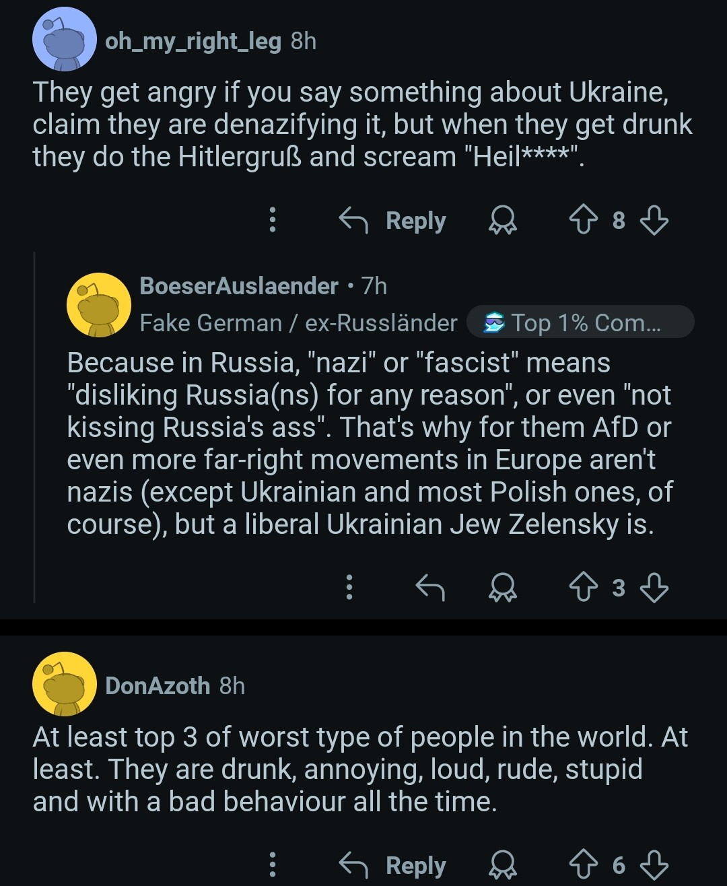
Task: Click reply arrow on BoeserAuslaender's comment
Action: pos(430,588)
